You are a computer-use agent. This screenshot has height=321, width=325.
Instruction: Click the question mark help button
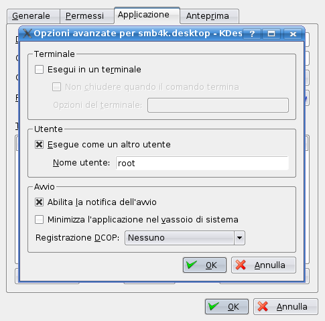(252, 34)
